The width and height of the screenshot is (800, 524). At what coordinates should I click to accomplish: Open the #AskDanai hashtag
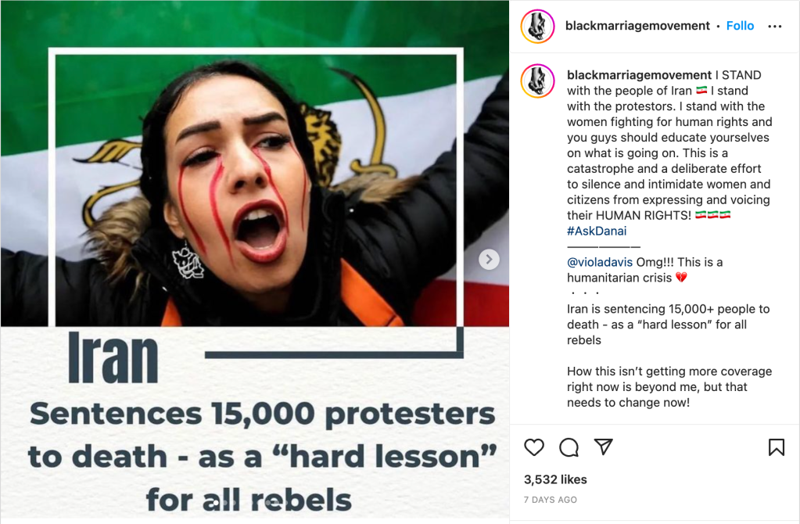(x=597, y=231)
